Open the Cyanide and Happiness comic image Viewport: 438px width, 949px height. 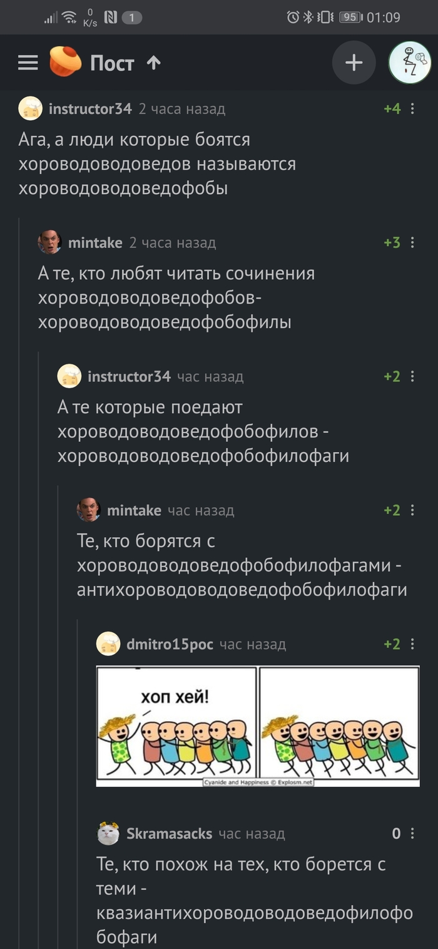point(257,726)
